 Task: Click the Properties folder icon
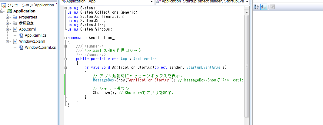(15, 17)
